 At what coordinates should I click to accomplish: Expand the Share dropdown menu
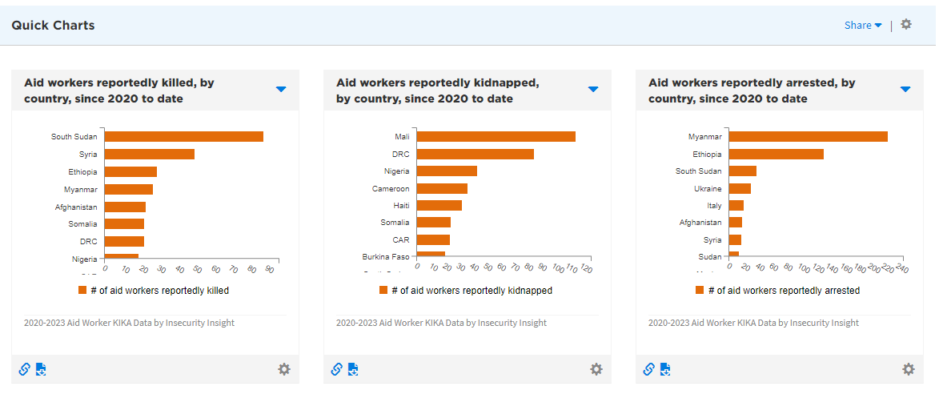(863, 26)
